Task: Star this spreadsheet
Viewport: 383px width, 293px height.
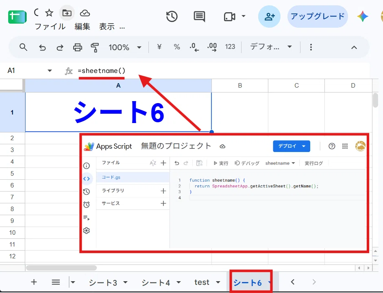Action: [x=49, y=13]
